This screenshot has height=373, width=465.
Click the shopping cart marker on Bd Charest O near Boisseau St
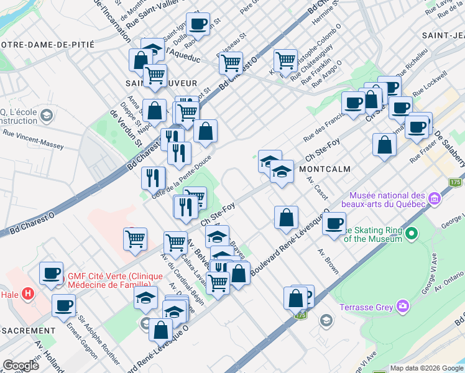[x=231, y=65]
